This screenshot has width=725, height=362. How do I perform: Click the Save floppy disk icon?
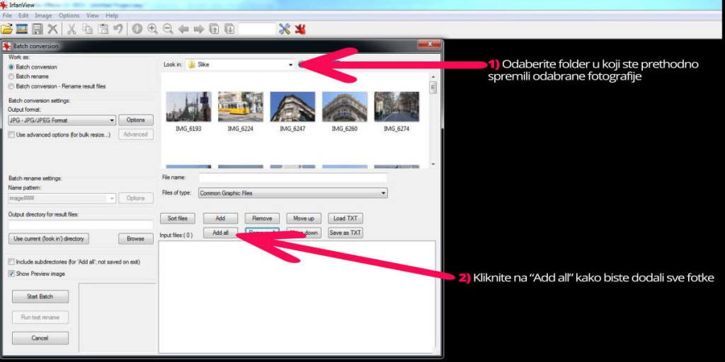click(37, 29)
